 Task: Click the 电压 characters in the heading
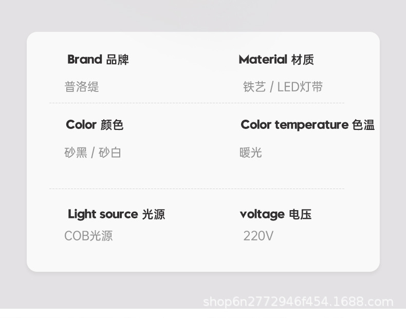(x=300, y=214)
